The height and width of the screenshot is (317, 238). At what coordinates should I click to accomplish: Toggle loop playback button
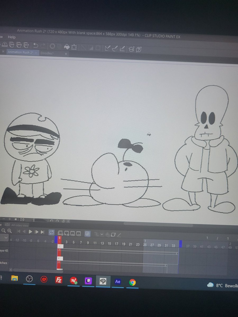coord(52,232)
